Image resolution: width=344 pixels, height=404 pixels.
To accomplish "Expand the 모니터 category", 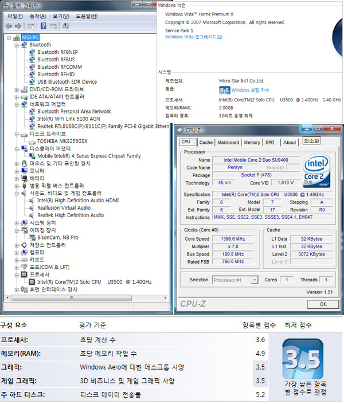I will 17,171.
